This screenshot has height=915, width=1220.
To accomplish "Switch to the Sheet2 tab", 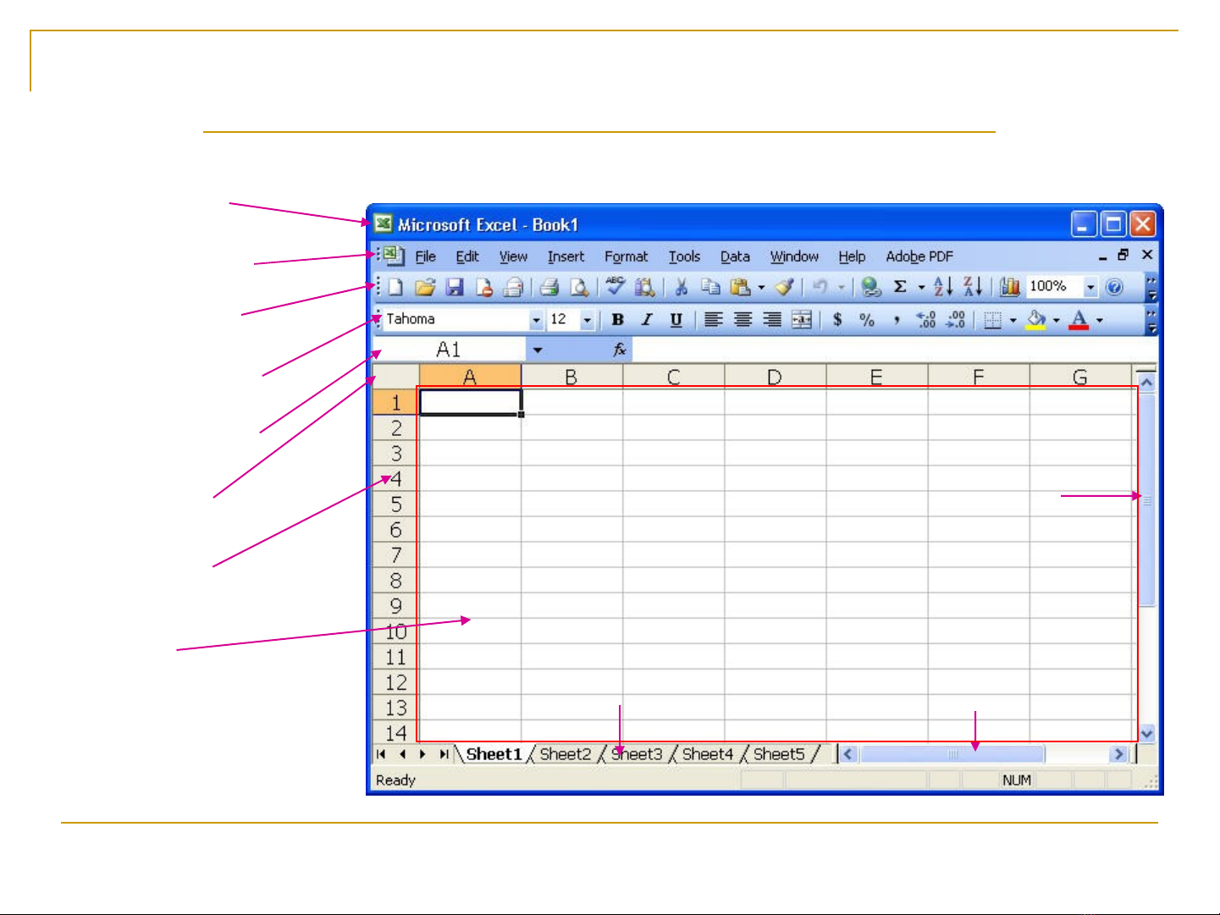I will (x=565, y=754).
